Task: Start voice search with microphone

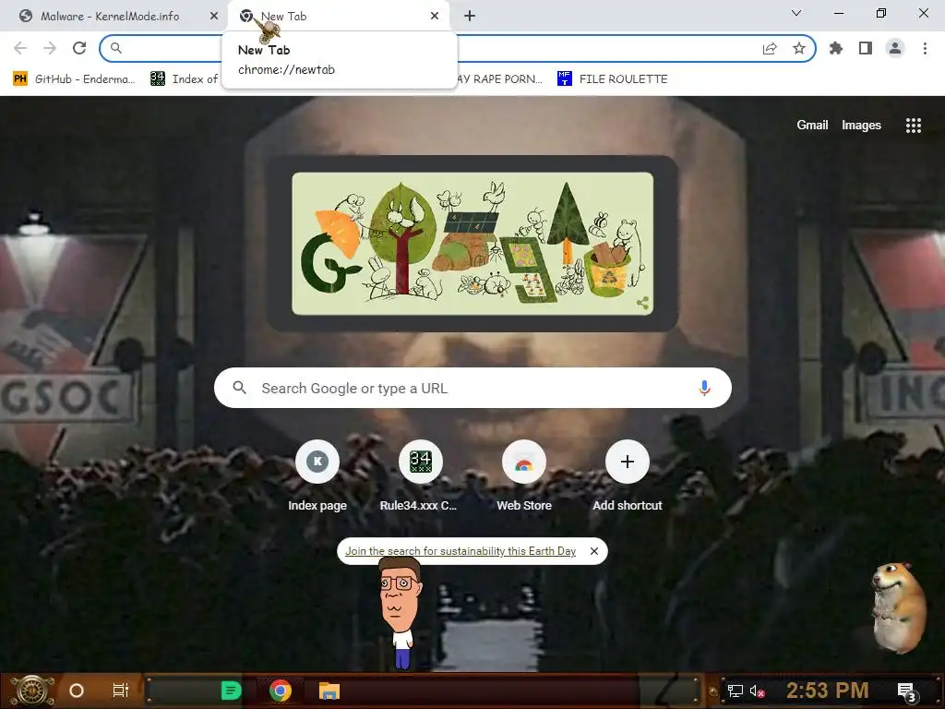Action: [x=704, y=388]
